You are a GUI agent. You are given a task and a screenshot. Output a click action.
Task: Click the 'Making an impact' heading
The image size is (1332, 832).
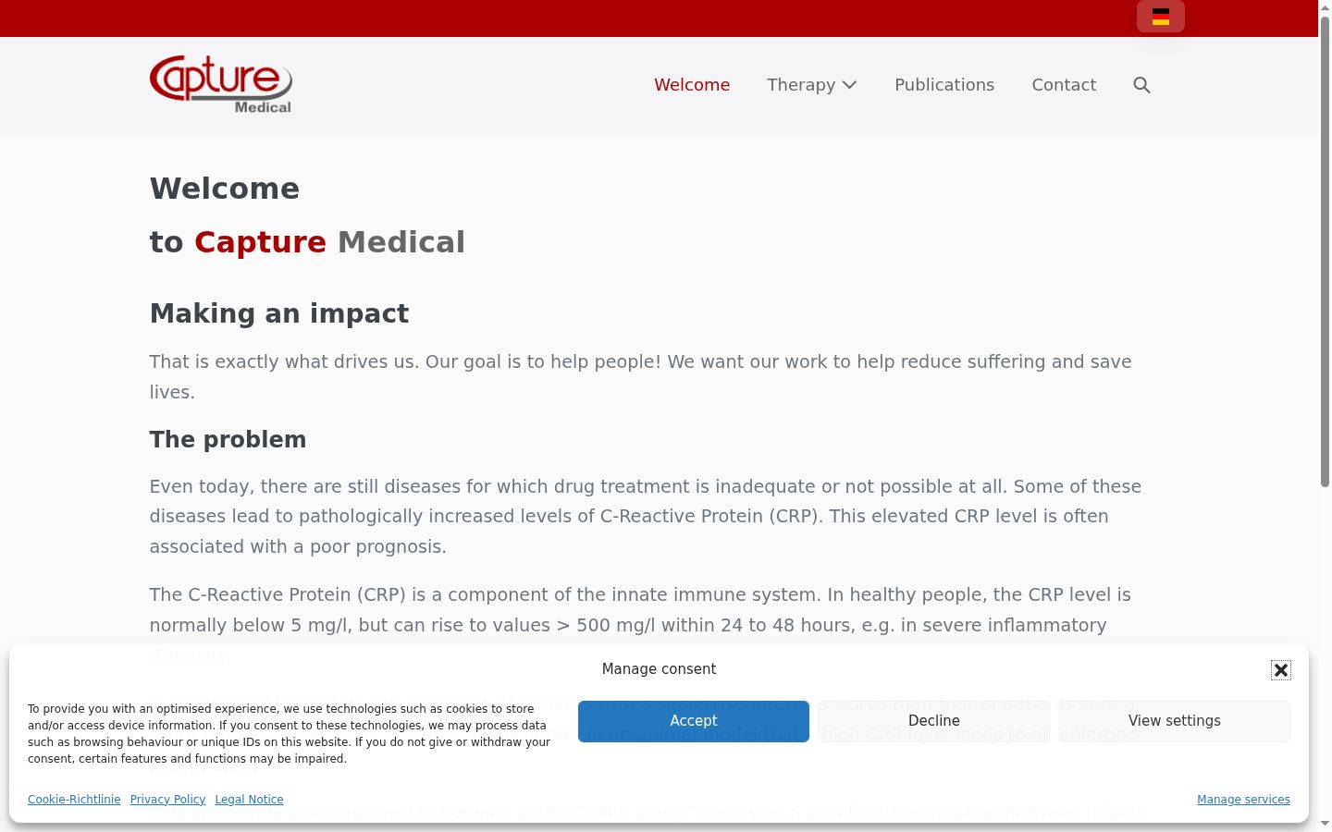(279, 313)
